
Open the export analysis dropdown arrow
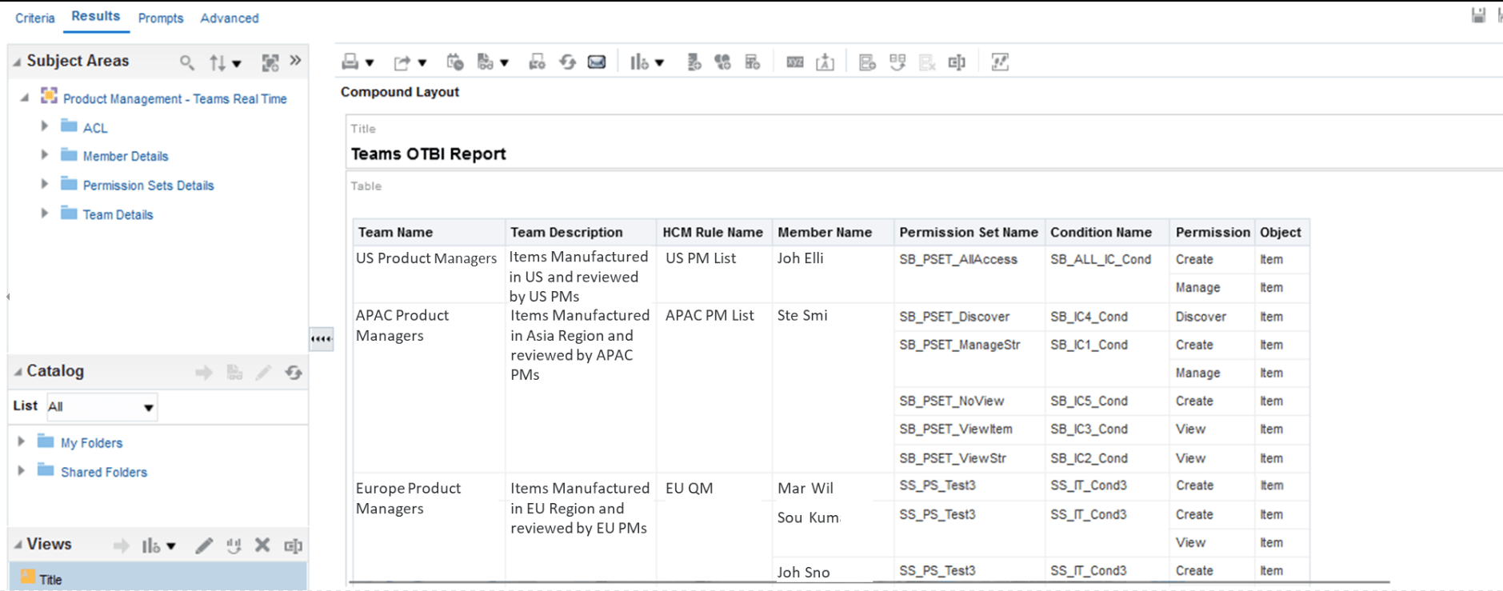pos(422,62)
